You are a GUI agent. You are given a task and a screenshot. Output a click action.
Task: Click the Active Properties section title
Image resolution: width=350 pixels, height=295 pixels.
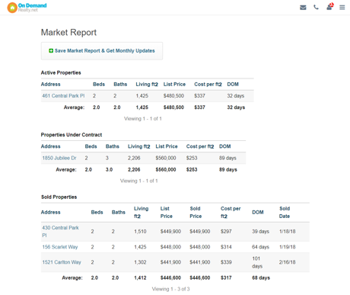click(x=61, y=72)
